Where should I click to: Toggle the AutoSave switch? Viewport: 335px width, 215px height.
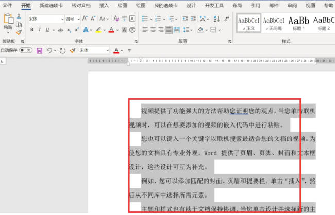[26, 50]
